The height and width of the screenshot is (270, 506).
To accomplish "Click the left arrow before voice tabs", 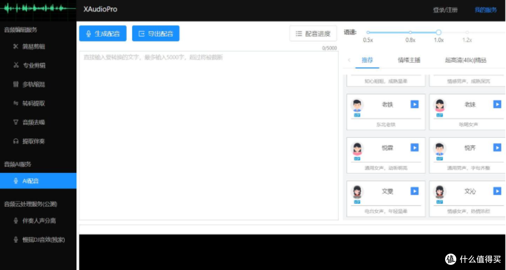I will tap(349, 60).
